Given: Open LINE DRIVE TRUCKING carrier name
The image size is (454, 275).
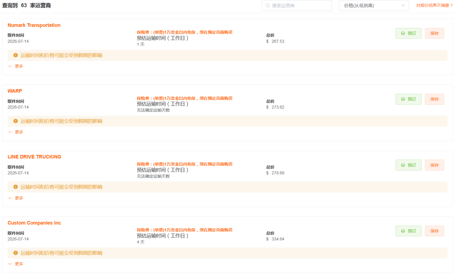Looking at the screenshot, I should pyautogui.click(x=34, y=157).
